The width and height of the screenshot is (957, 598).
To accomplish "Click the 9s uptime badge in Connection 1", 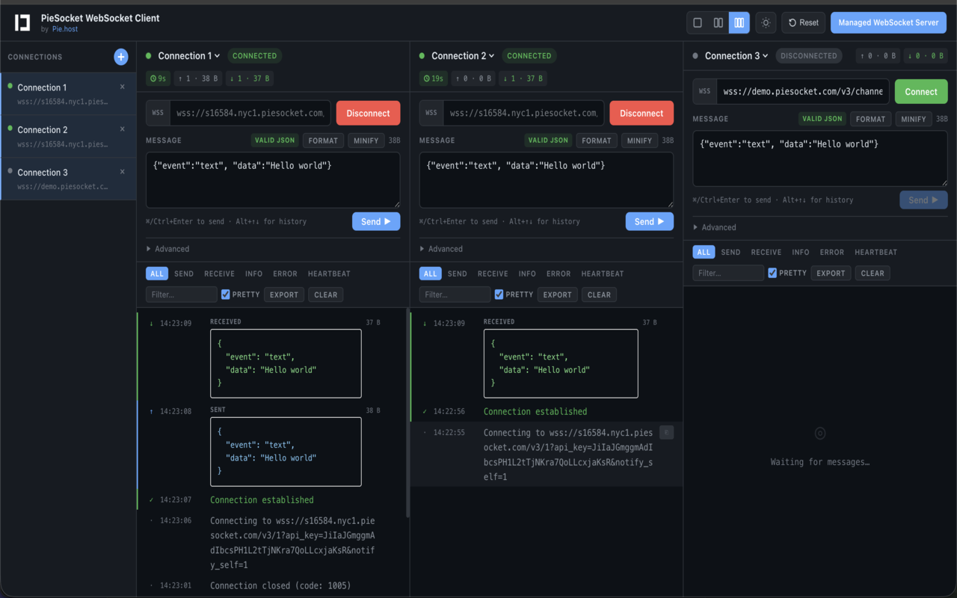I will pos(158,78).
